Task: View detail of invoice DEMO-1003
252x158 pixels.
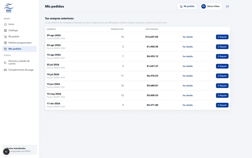Action: [x=187, y=66]
